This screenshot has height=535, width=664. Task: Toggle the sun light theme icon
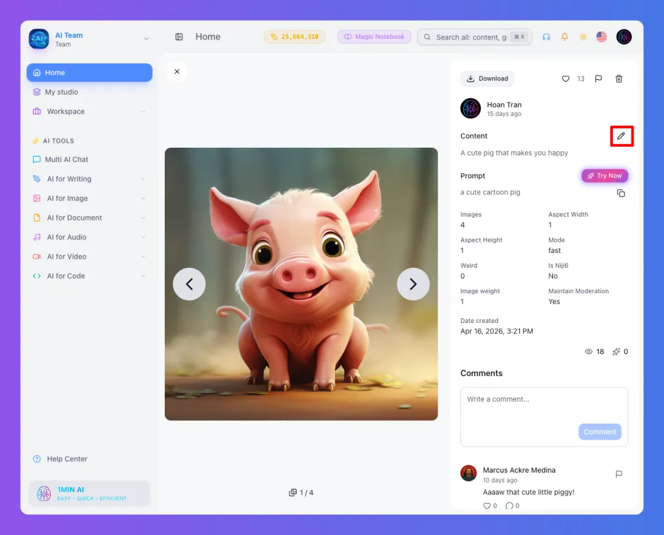coord(583,37)
